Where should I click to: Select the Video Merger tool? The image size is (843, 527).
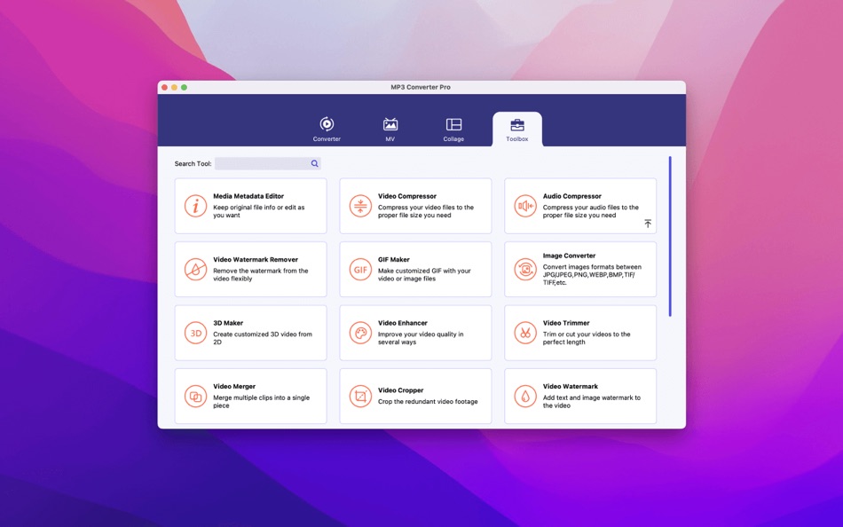click(251, 396)
